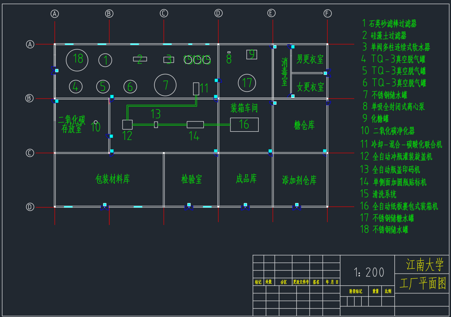Viewport: 451px width, 317px height.
Task: Click the 添加剂仓库 room label
Action: 299,180
